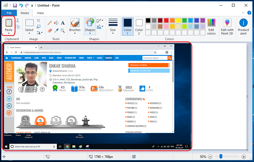Select the Eraser tool
Screen dimensions: 254x162
[50, 30]
